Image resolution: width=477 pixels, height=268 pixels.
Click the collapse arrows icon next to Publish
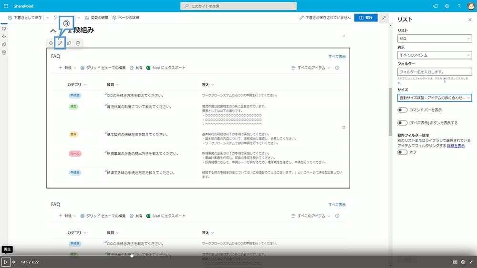click(x=384, y=18)
